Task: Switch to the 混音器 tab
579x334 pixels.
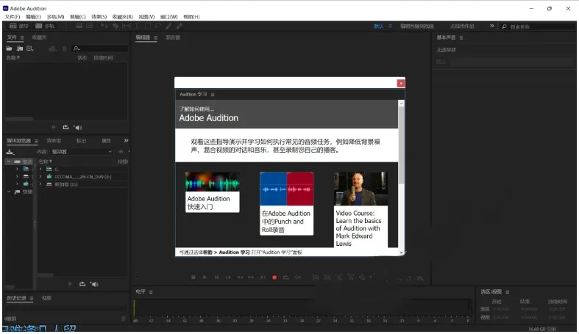Action: tap(173, 37)
